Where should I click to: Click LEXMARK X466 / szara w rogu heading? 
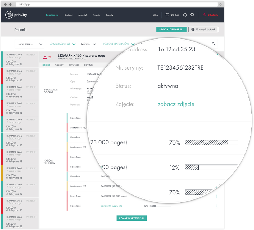click(x=81, y=55)
